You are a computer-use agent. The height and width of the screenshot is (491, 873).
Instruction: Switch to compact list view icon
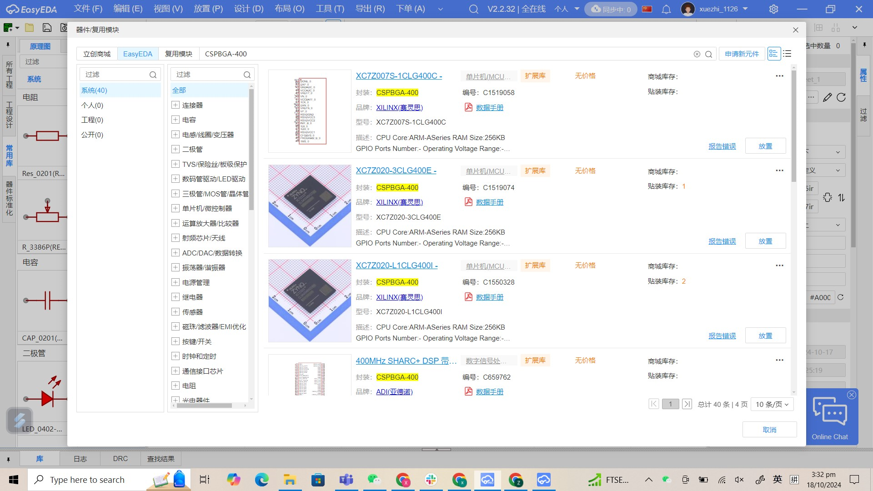(x=788, y=54)
